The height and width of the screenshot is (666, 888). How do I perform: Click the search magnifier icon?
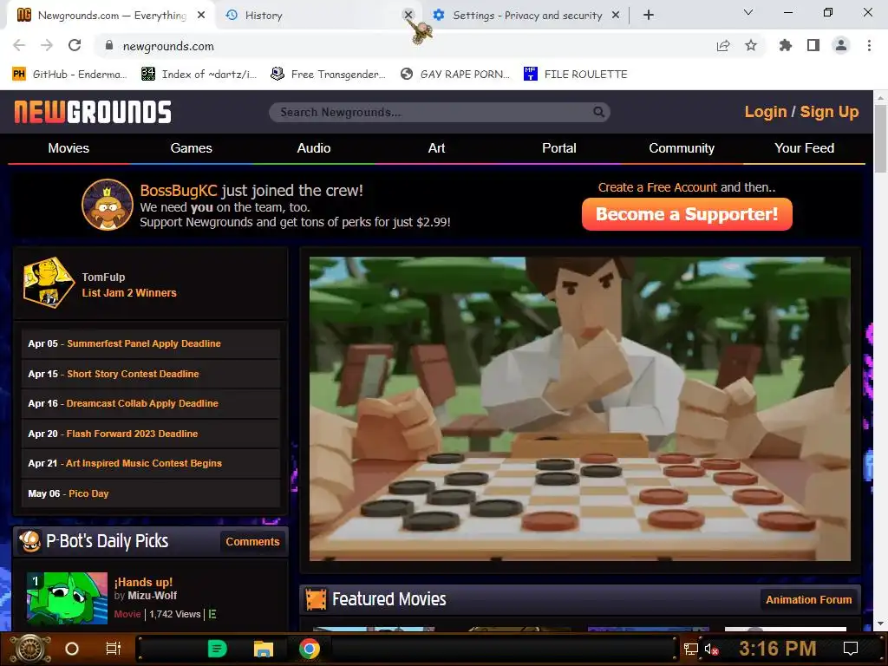598,112
